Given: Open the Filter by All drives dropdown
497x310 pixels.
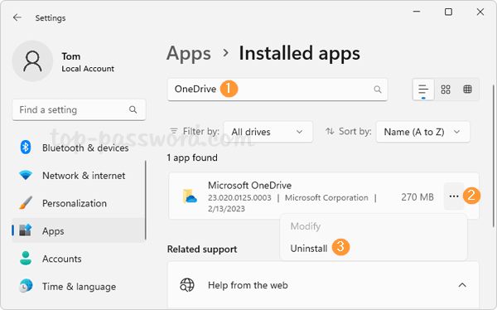Looking at the screenshot, I should click(x=268, y=132).
